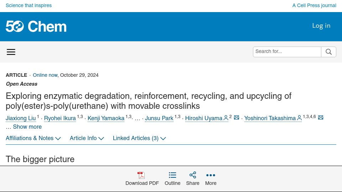Click the email envelope icon beside Yoshinori Takashima
Viewport: 342px width, 192px height.
pyautogui.click(x=321, y=118)
